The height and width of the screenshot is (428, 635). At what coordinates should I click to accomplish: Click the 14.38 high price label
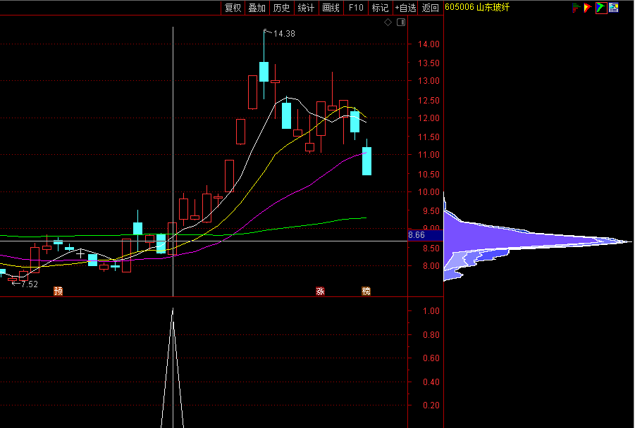click(x=285, y=34)
